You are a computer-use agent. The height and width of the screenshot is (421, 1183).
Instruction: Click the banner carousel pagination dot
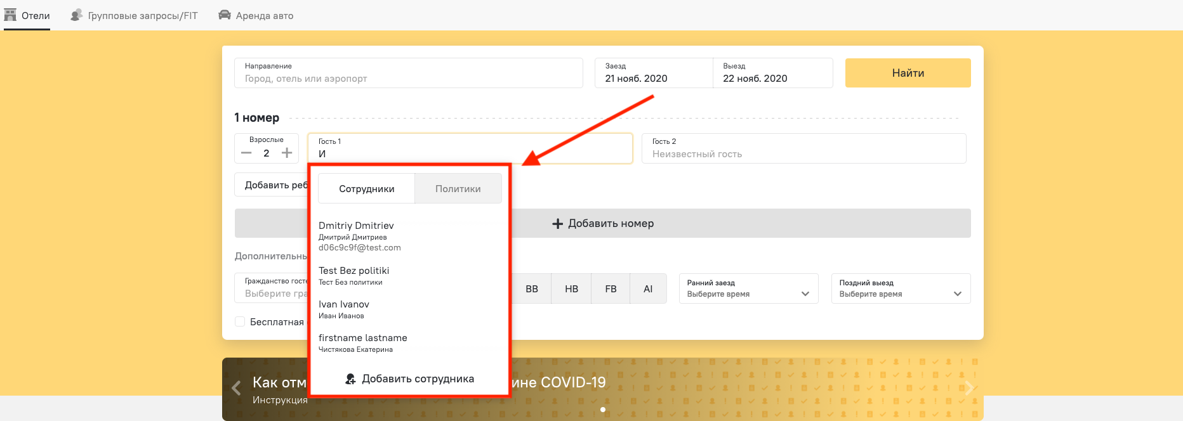pyautogui.click(x=603, y=410)
